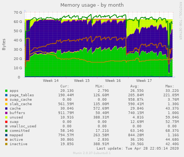Click the 'Last update' timestamp text
Screen dimensions: 184x157
coord(138,148)
